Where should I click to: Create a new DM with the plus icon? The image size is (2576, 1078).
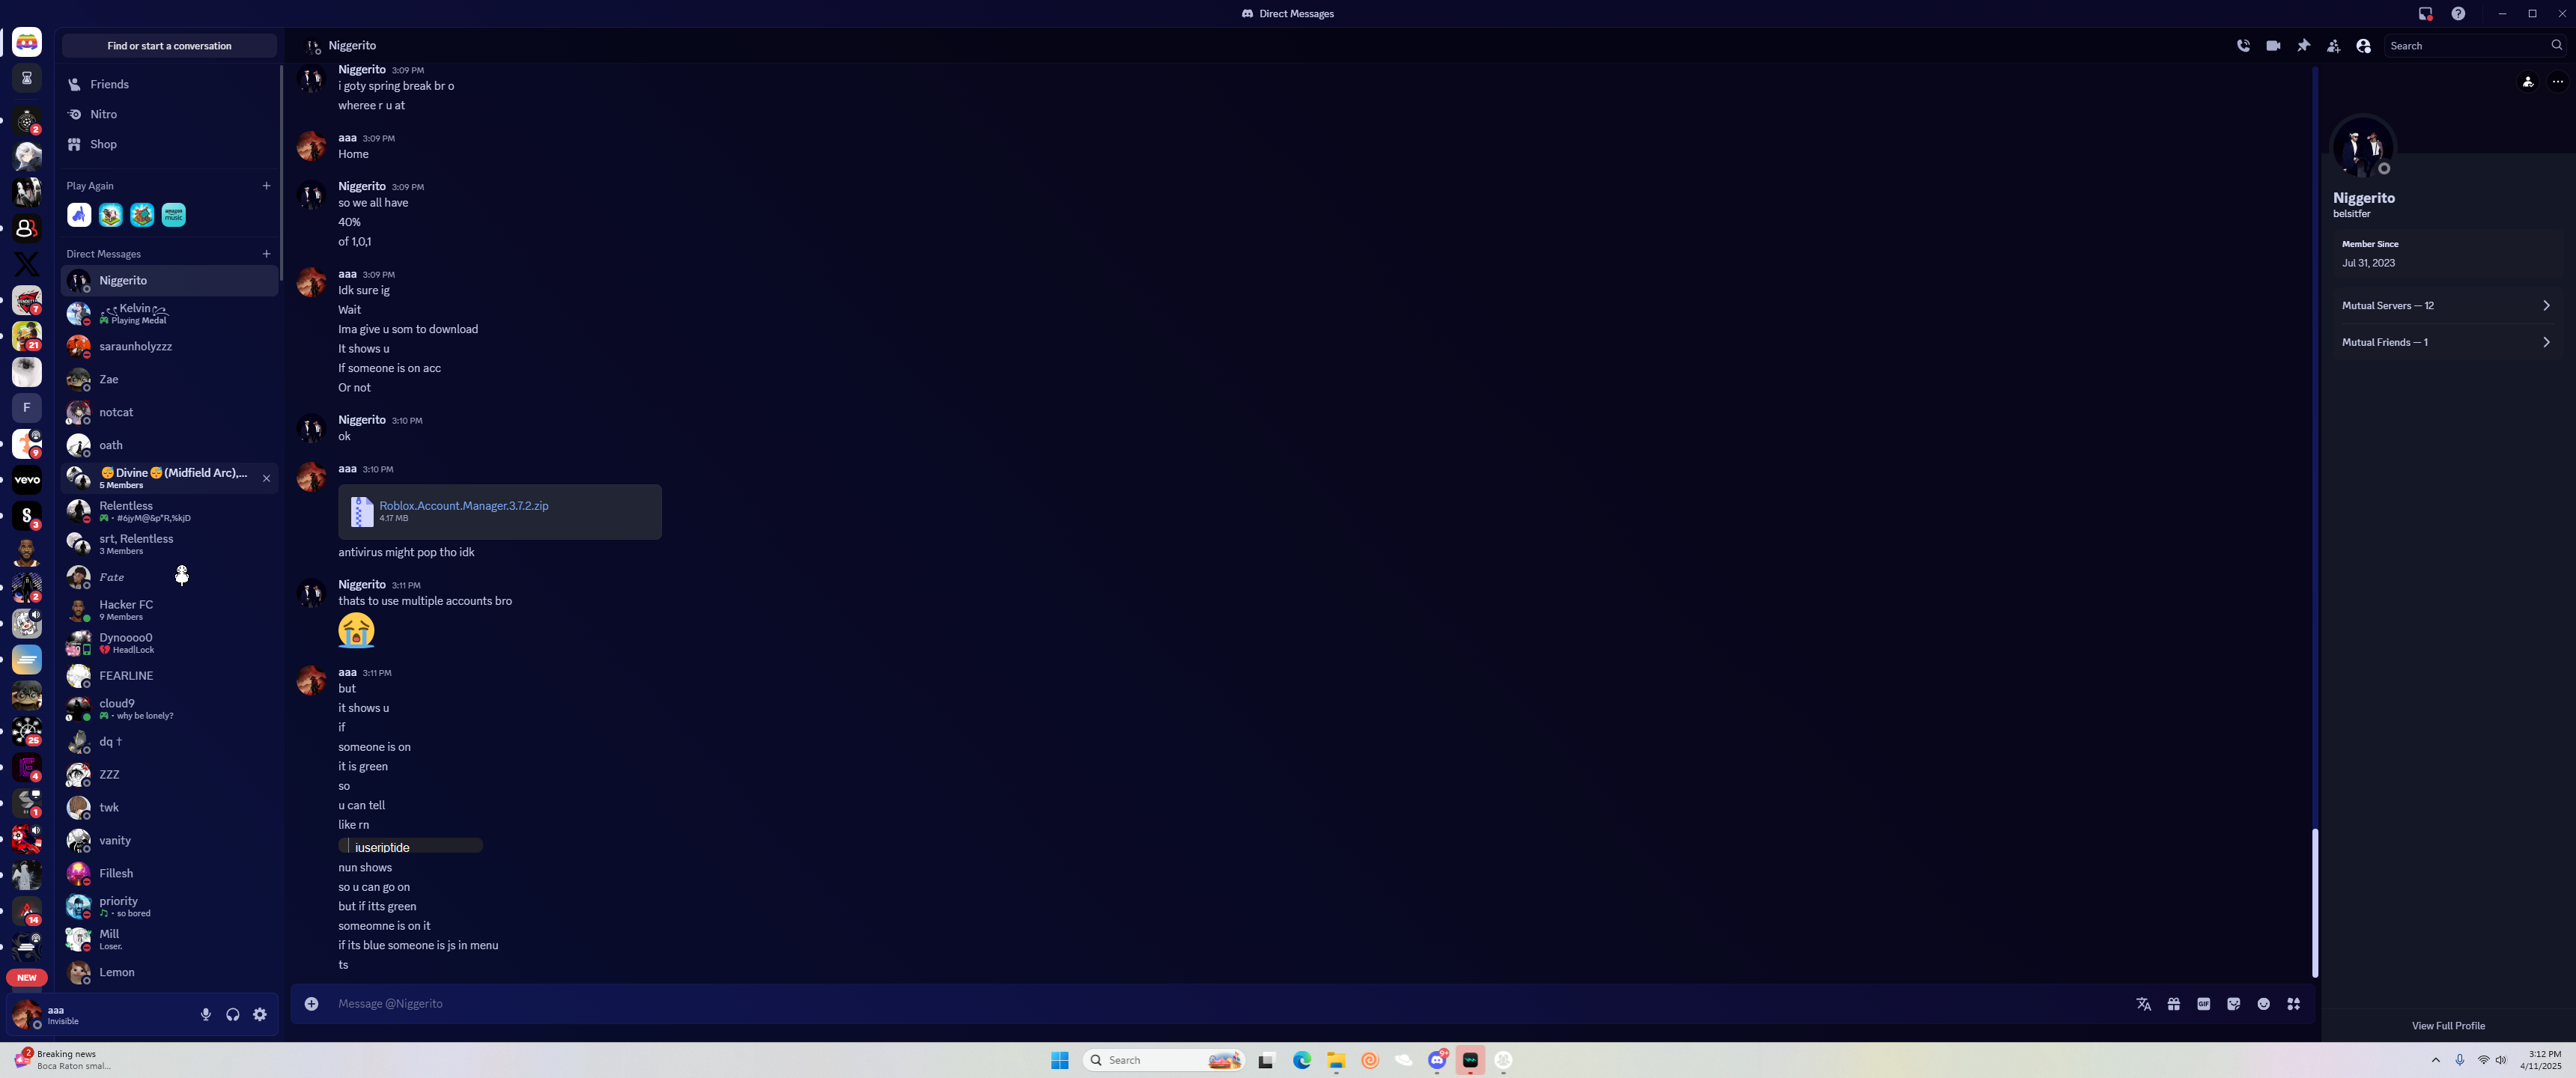[266, 254]
